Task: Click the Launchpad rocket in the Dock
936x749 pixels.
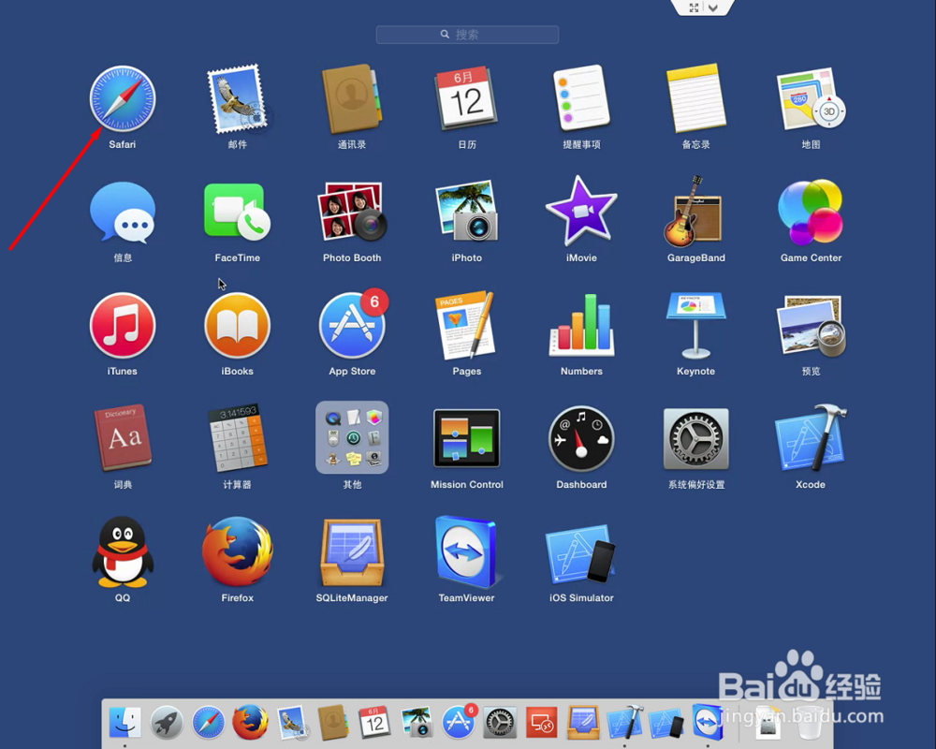Action: [x=167, y=722]
